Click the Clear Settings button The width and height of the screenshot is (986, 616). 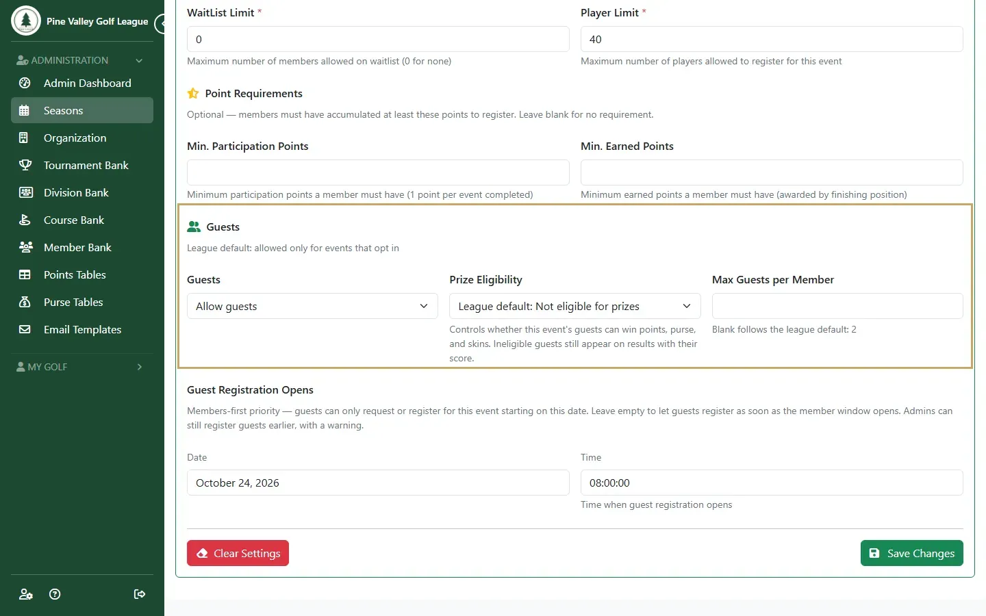238,553
